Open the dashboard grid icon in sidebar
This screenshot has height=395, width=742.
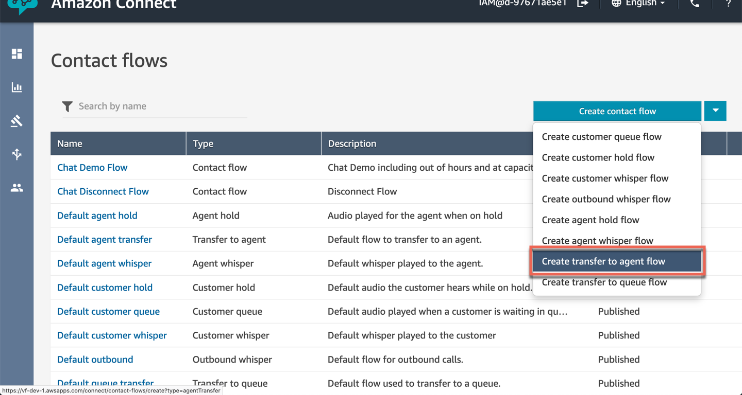pyautogui.click(x=17, y=54)
